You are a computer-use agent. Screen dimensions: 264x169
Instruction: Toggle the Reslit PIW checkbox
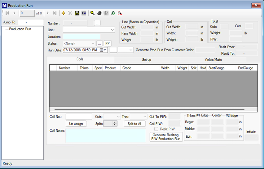click(x=156, y=129)
